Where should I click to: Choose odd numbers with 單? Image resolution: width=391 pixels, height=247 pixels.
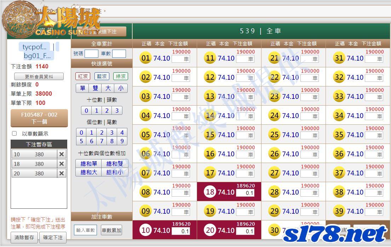pyautogui.click(x=82, y=88)
